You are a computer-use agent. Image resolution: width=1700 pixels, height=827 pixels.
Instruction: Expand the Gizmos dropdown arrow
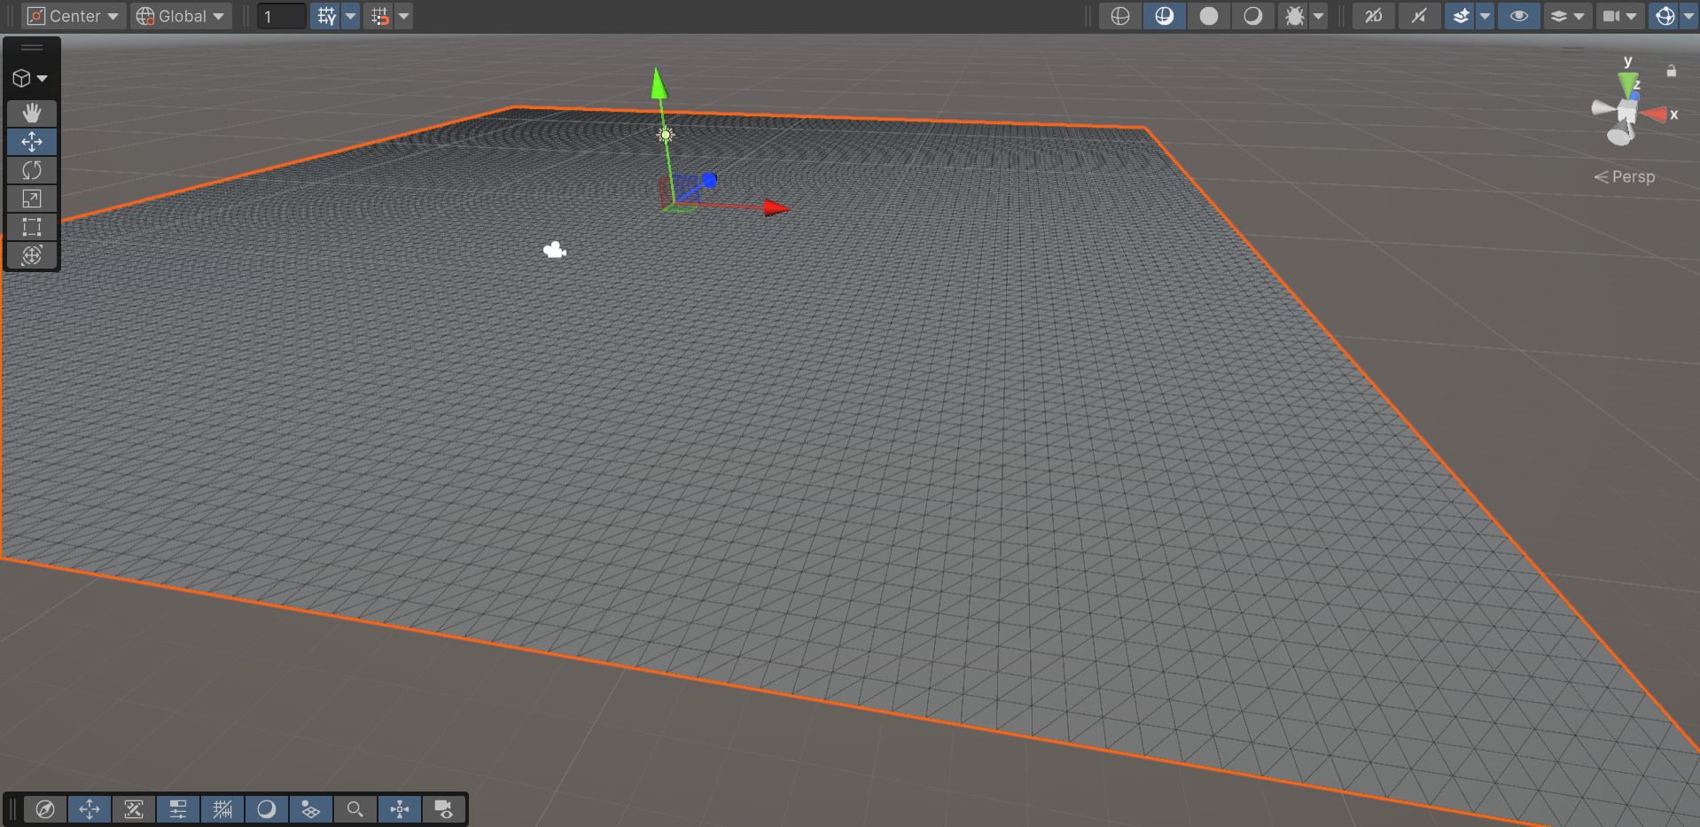click(1688, 16)
